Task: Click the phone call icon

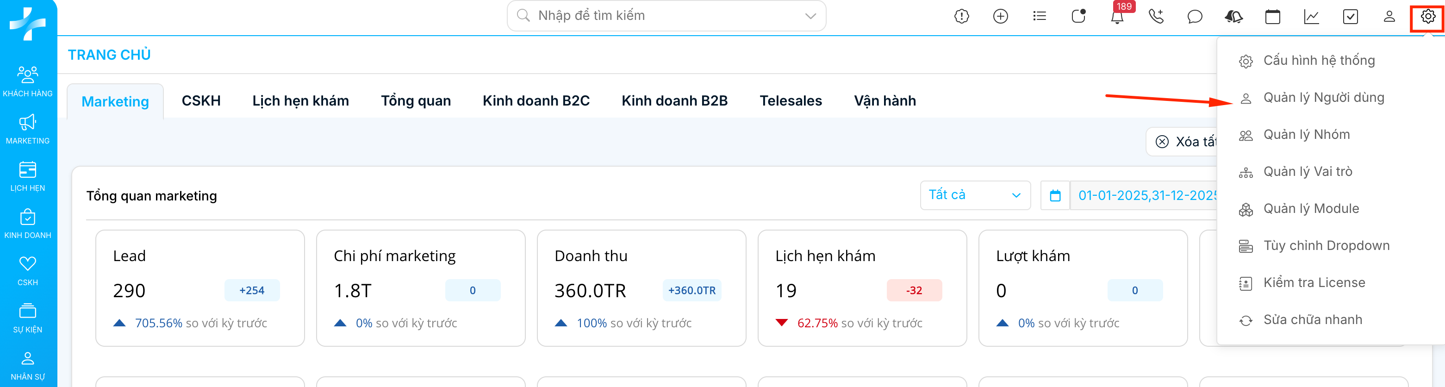Action: click(x=1156, y=17)
